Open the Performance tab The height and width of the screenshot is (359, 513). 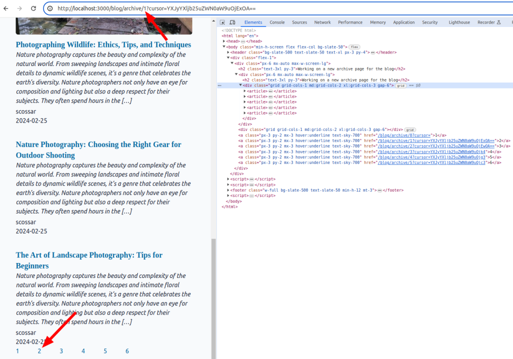point(350,22)
